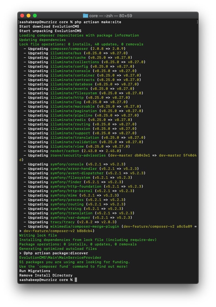Click package name 'illuminate/pipeline'
This screenshot has height=307, width=216.
click(71, 115)
